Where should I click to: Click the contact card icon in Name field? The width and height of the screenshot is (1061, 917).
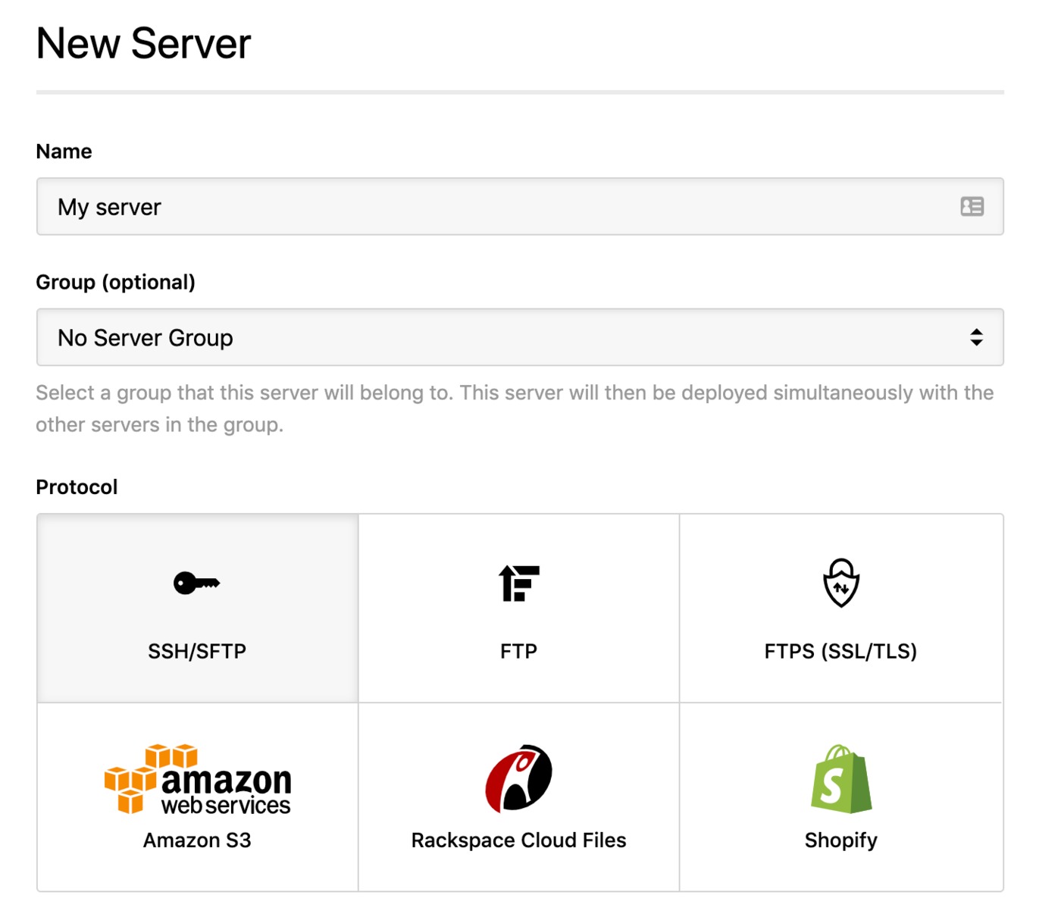click(x=972, y=206)
